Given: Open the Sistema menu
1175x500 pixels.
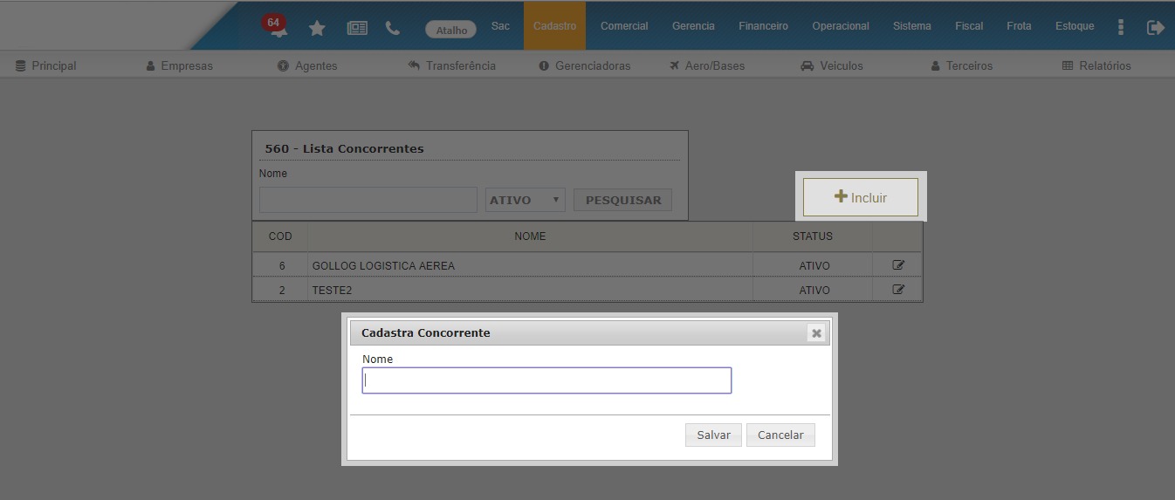Looking at the screenshot, I should click(912, 26).
